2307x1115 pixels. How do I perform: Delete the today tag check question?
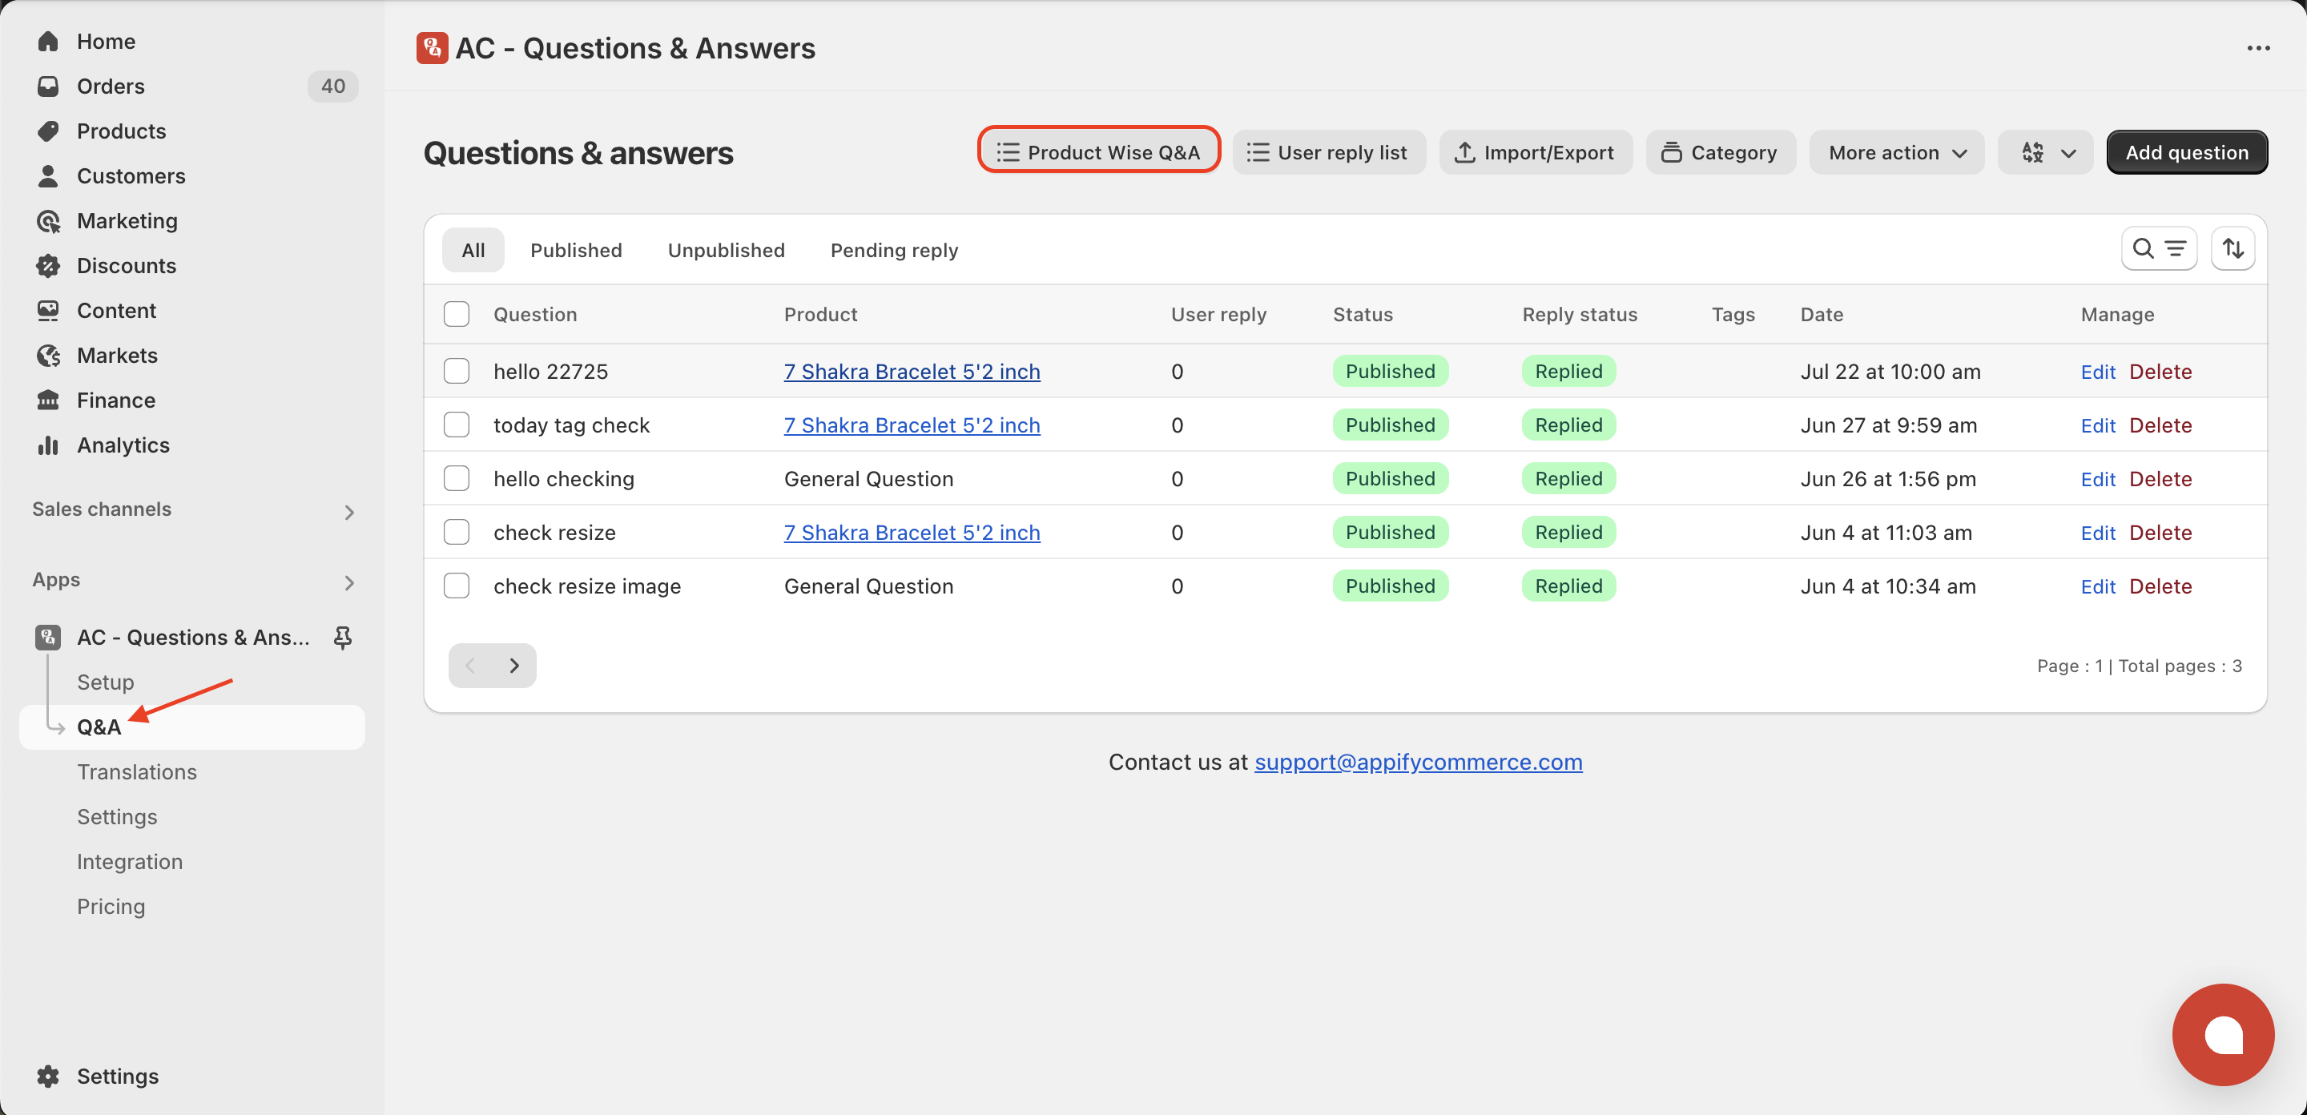coord(2160,425)
